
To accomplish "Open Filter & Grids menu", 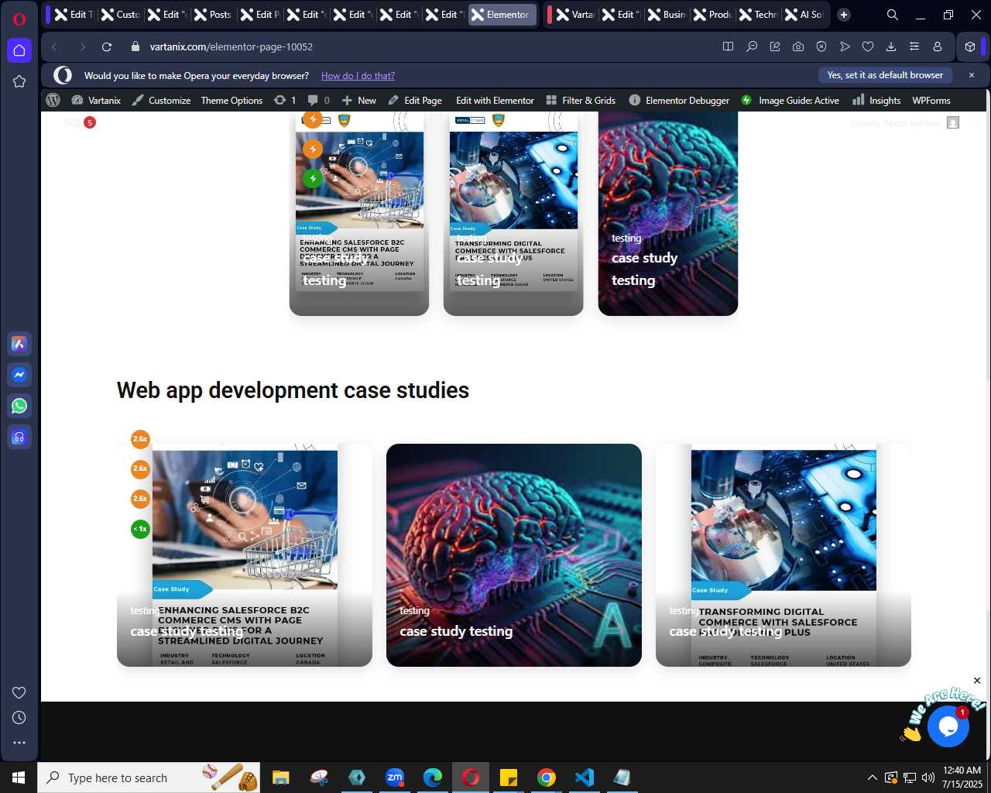I will [581, 100].
